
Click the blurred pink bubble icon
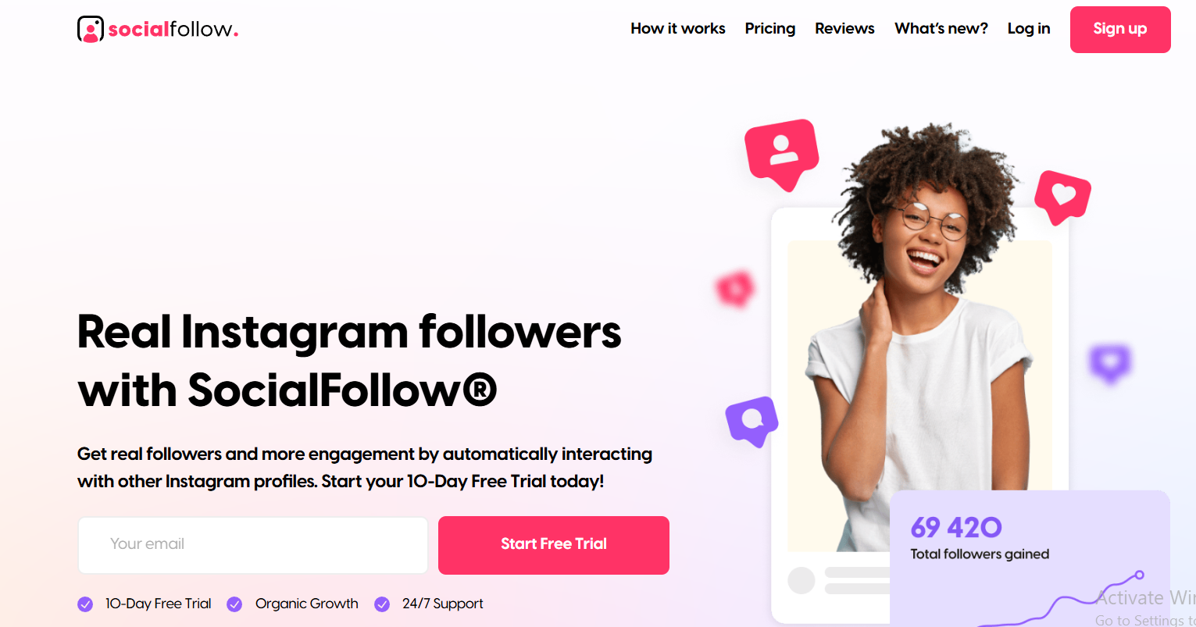click(x=735, y=289)
